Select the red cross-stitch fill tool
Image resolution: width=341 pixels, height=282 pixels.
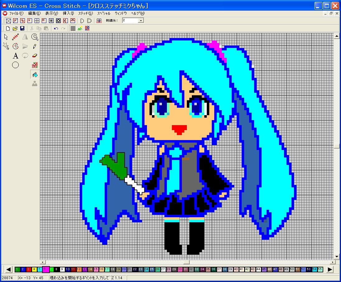point(35,65)
